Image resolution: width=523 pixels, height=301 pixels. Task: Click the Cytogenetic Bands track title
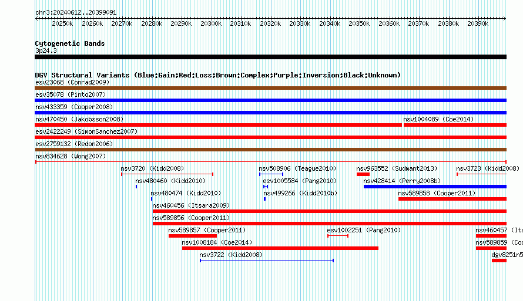click(x=70, y=43)
